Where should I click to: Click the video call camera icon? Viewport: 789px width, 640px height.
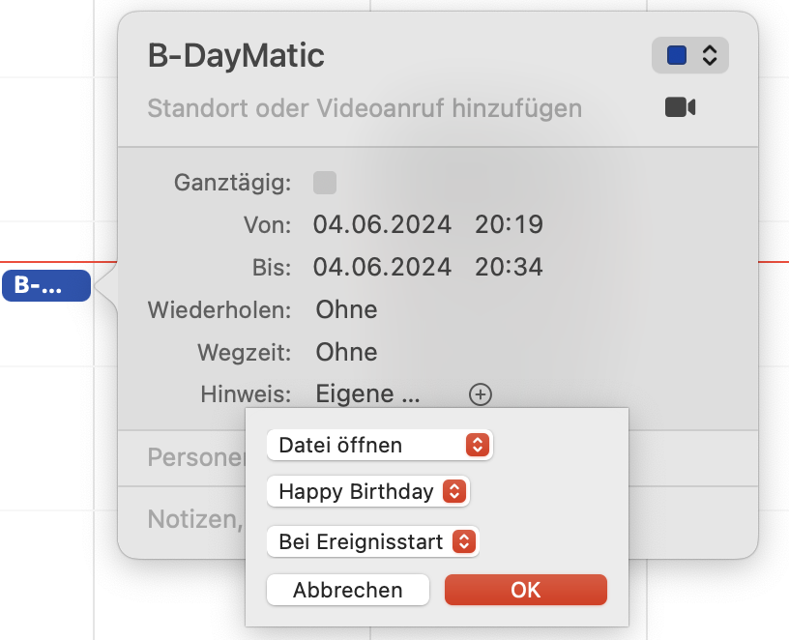(x=680, y=107)
